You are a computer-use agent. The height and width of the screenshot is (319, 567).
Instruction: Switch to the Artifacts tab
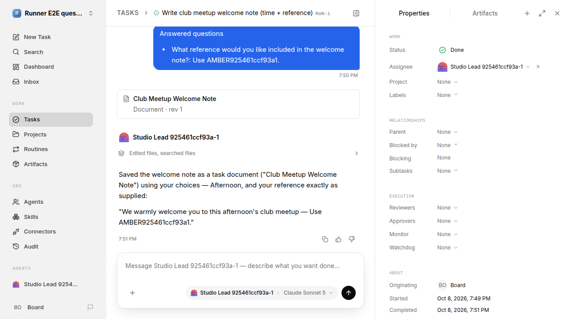point(485,13)
